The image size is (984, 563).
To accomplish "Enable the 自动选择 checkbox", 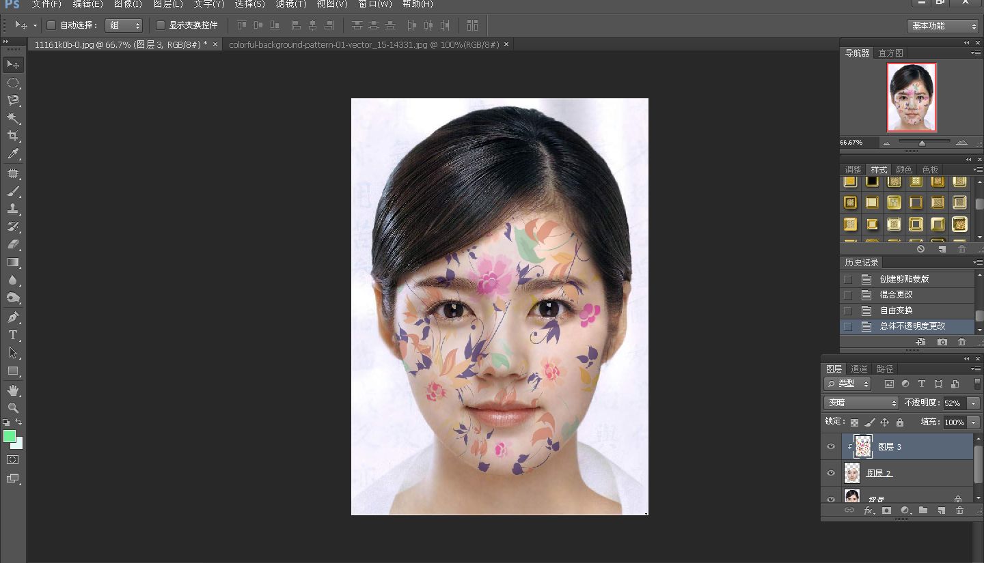I will pyautogui.click(x=51, y=25).
